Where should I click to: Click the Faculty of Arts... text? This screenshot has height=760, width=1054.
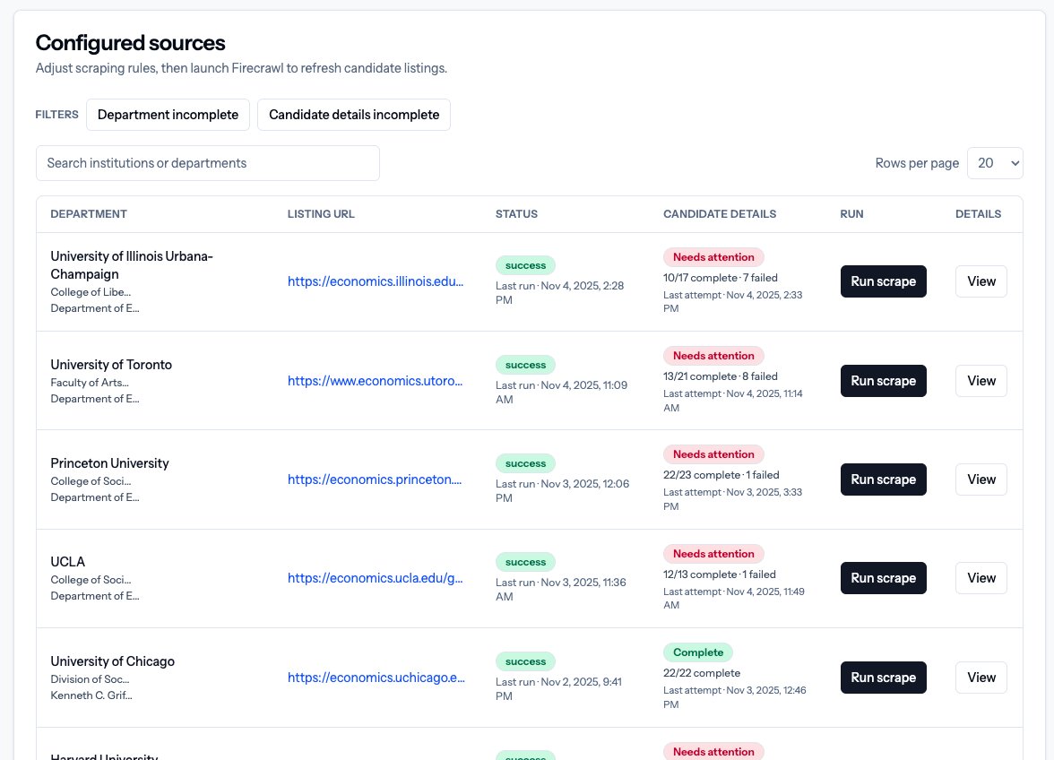pos(90,383)
